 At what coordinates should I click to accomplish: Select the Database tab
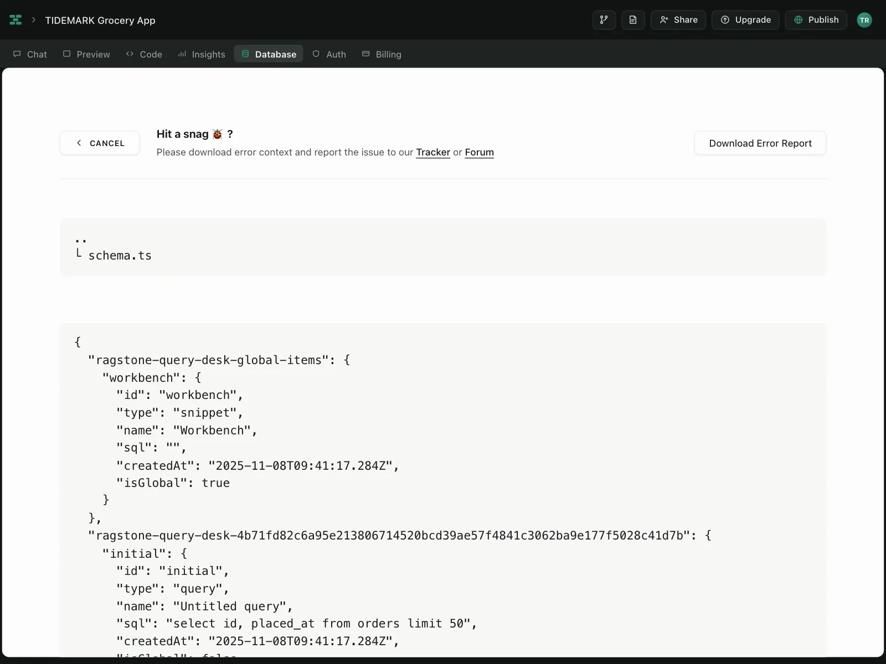coord(269,54)
